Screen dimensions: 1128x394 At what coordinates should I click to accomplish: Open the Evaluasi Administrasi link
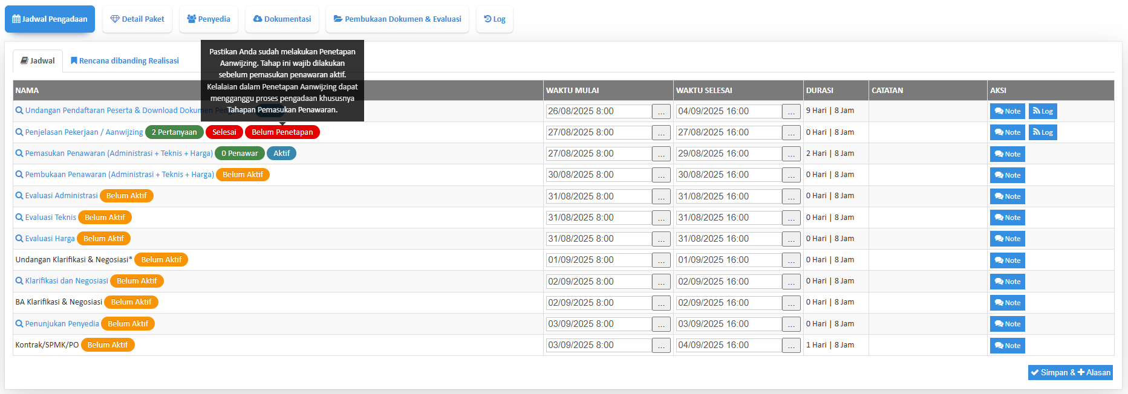tap(61, 196)
